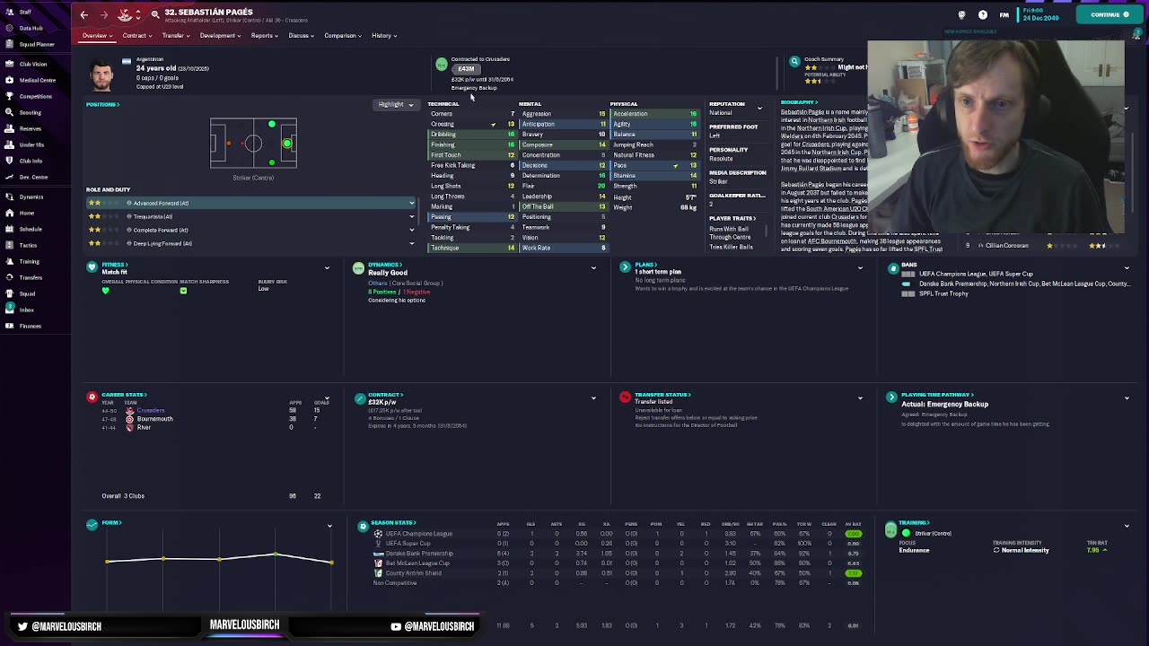1149x646 pixels.
Task: Open the Season Stats link
Action: [394, 522]
